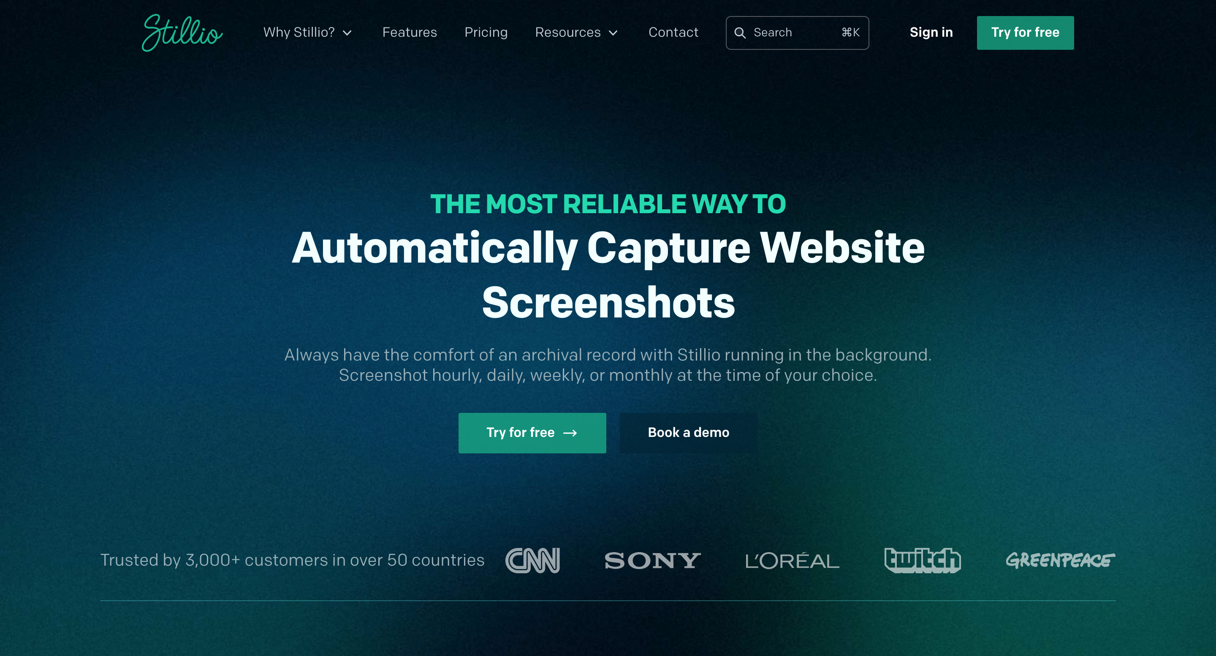Click the search magnifier icon
The image size is (1216, 656).
740,33
